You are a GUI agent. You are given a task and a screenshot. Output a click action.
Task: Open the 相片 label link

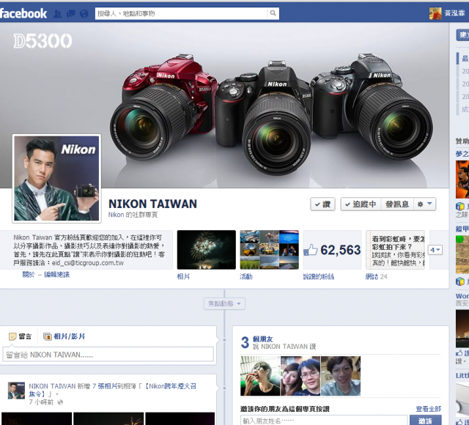tap(183, 277)
